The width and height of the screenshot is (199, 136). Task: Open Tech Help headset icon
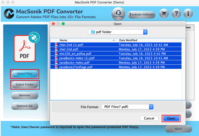pyautogui.click(x=118, y=14)
